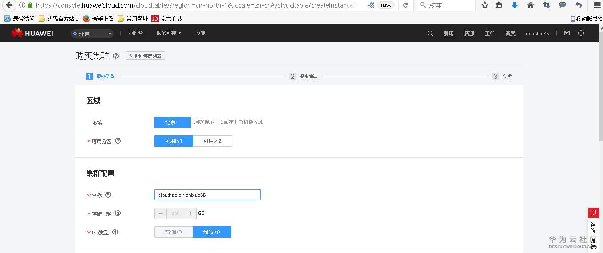The image size is (603, 253).
Task: Open the 收藏 favorites menu
Action: 200,33
